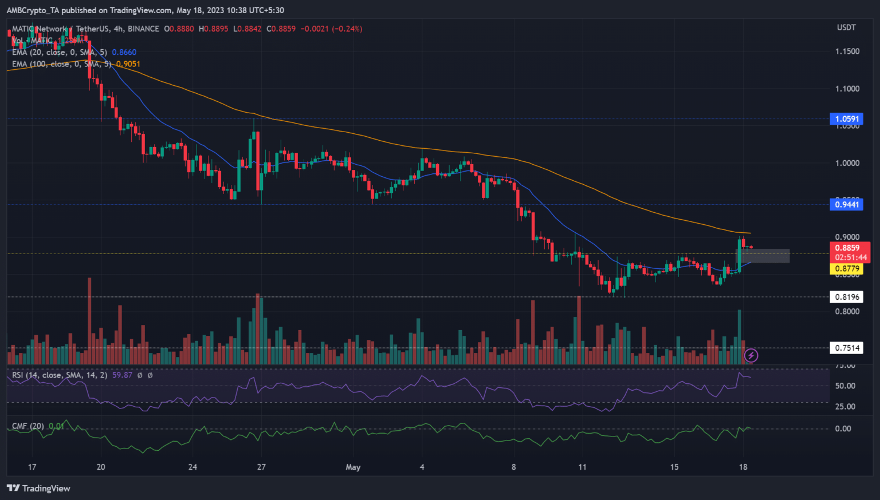Viewport: 880px width, 500px height.
Task: Click the blue 0.9441 price level label
Action: click(847, 204)
